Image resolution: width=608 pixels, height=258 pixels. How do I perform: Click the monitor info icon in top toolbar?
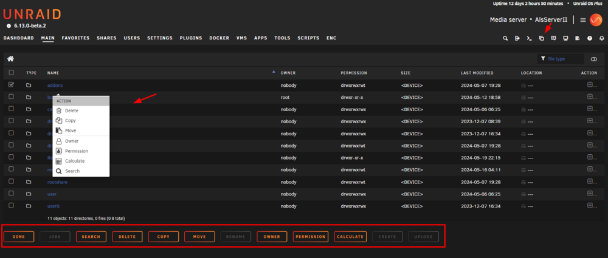point(565,38)
